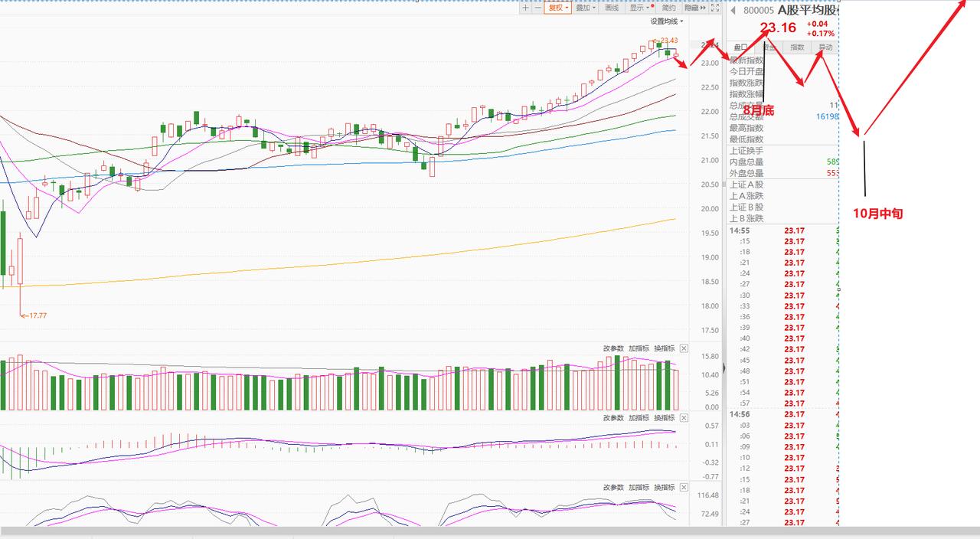This screenshot has width=980, height=539.
Task: Click the back arrow beside 800005
Action: click(x=733, y=10)
